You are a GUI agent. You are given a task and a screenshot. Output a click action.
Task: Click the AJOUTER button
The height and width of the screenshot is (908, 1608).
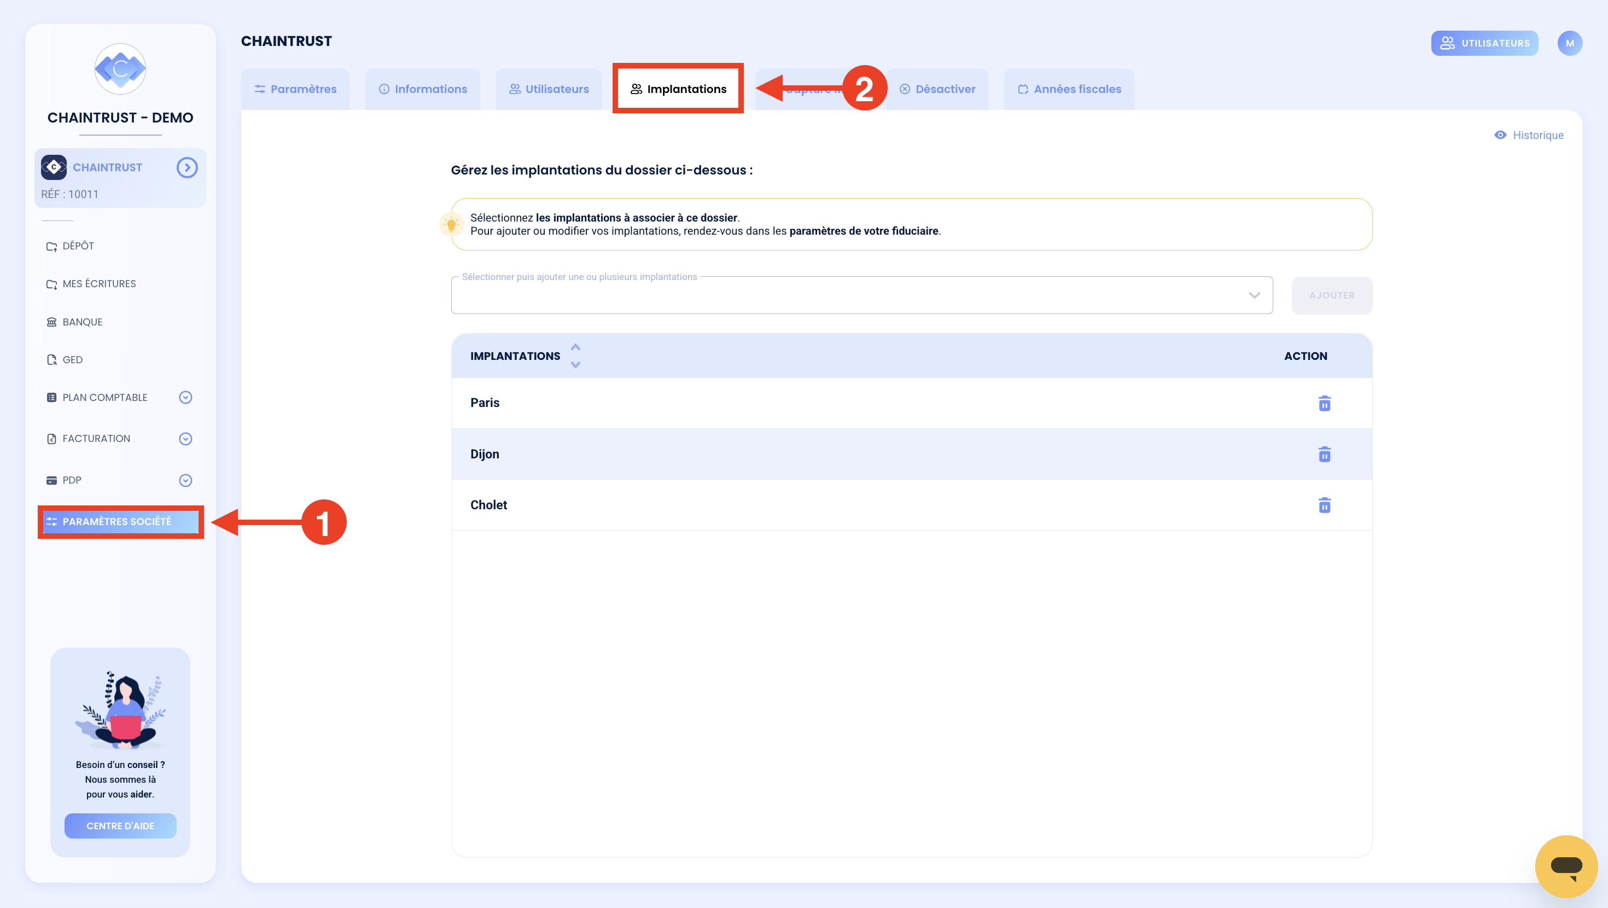[x=1331, y=295]
